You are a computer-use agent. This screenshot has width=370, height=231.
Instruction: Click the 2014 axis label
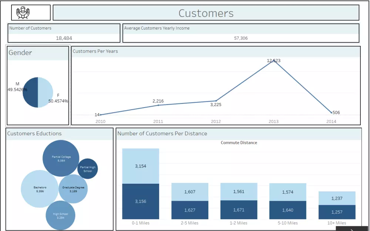331,121
